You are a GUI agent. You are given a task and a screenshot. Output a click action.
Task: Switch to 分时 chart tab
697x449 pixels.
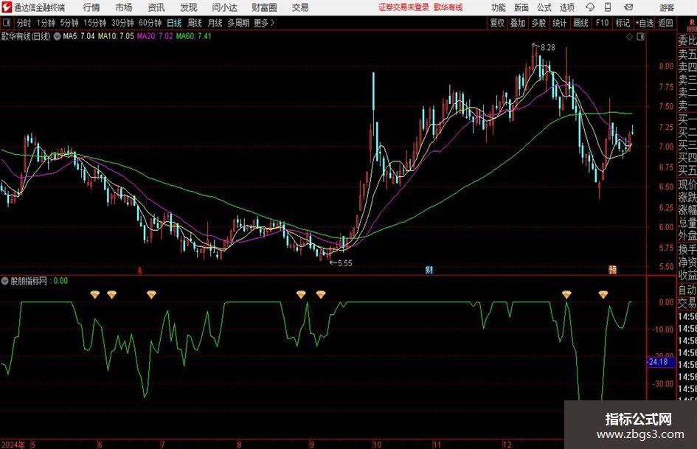pos(24,23)
